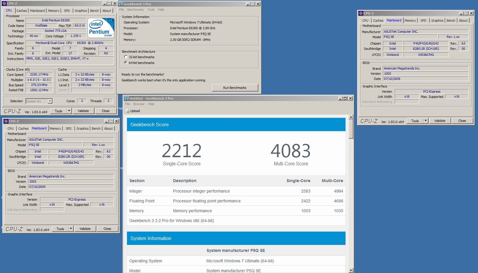Click the System Information blue header in results
The image size is (478, 273).
click(x=236, y=238)
